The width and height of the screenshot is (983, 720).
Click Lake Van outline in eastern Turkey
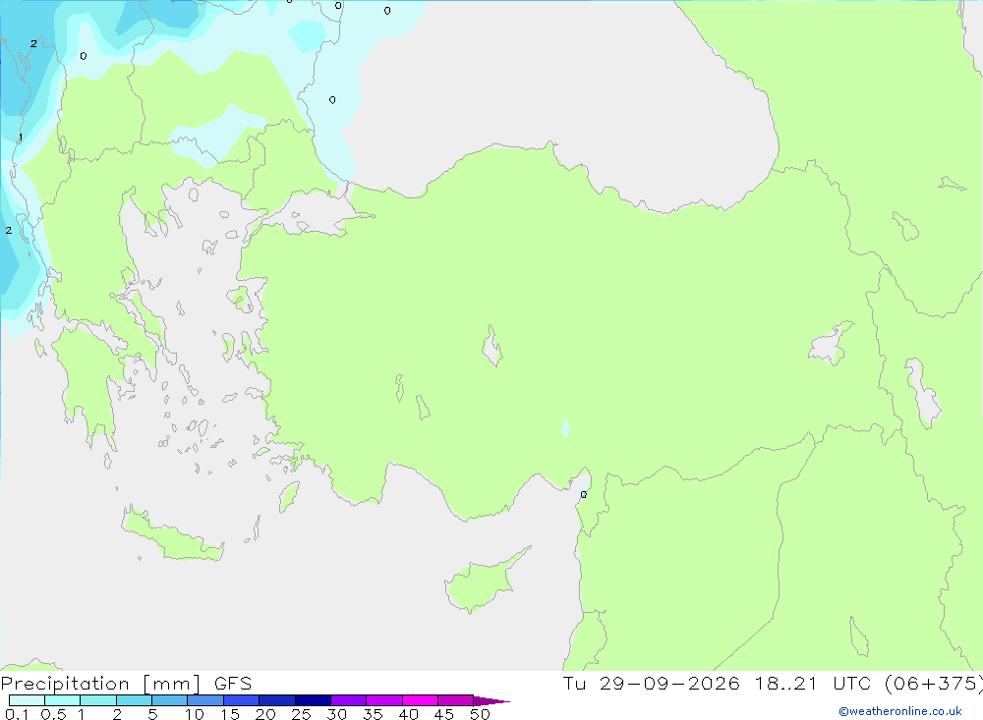832,345
